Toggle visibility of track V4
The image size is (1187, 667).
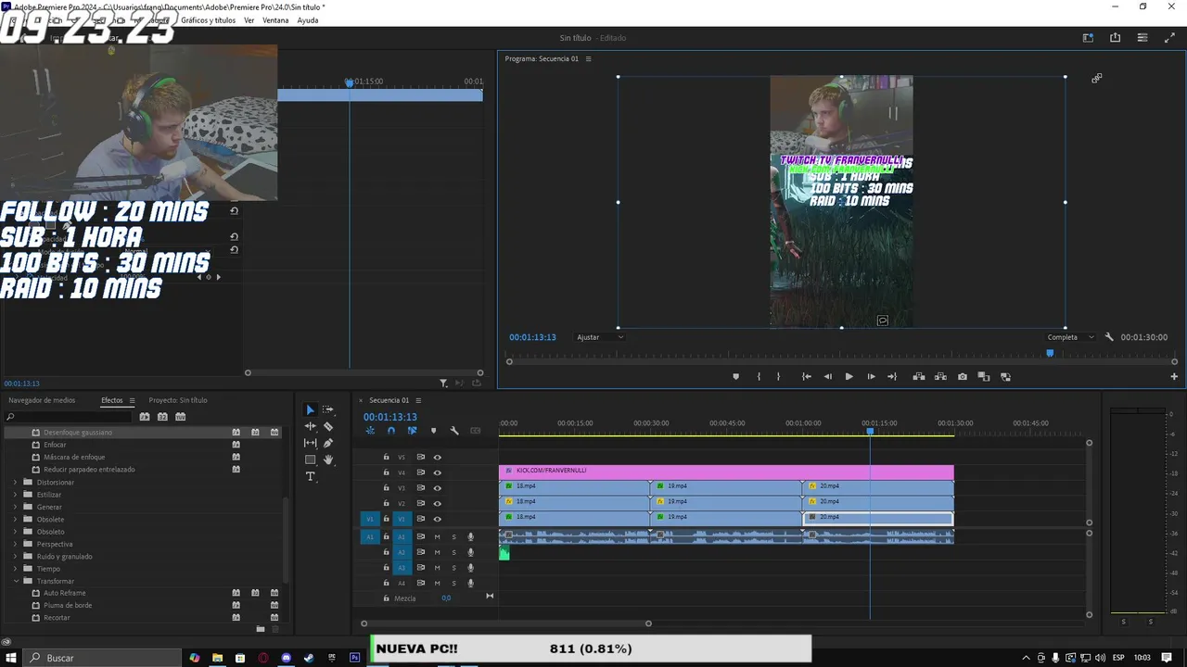pyautogui.click(x=437, y=472)
